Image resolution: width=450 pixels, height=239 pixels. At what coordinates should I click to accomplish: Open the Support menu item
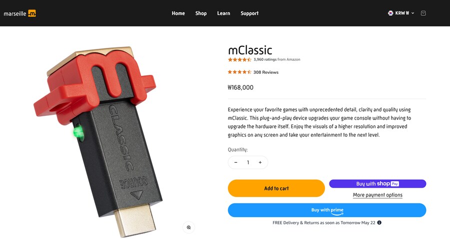[249, 13]
